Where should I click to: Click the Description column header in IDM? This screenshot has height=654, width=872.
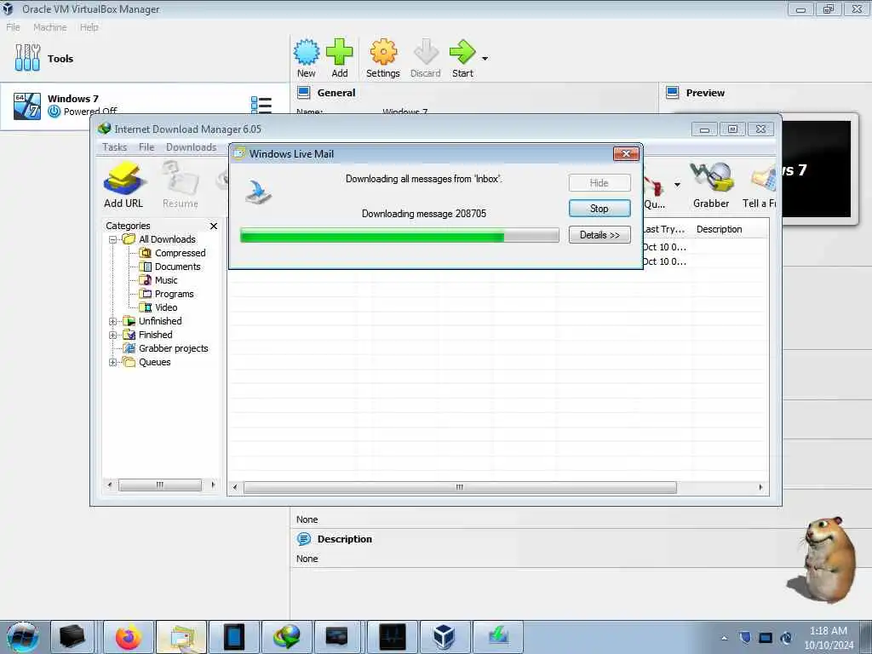719,229
